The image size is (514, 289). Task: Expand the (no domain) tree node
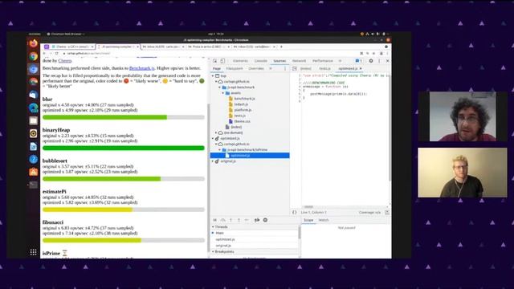(216, 132)
